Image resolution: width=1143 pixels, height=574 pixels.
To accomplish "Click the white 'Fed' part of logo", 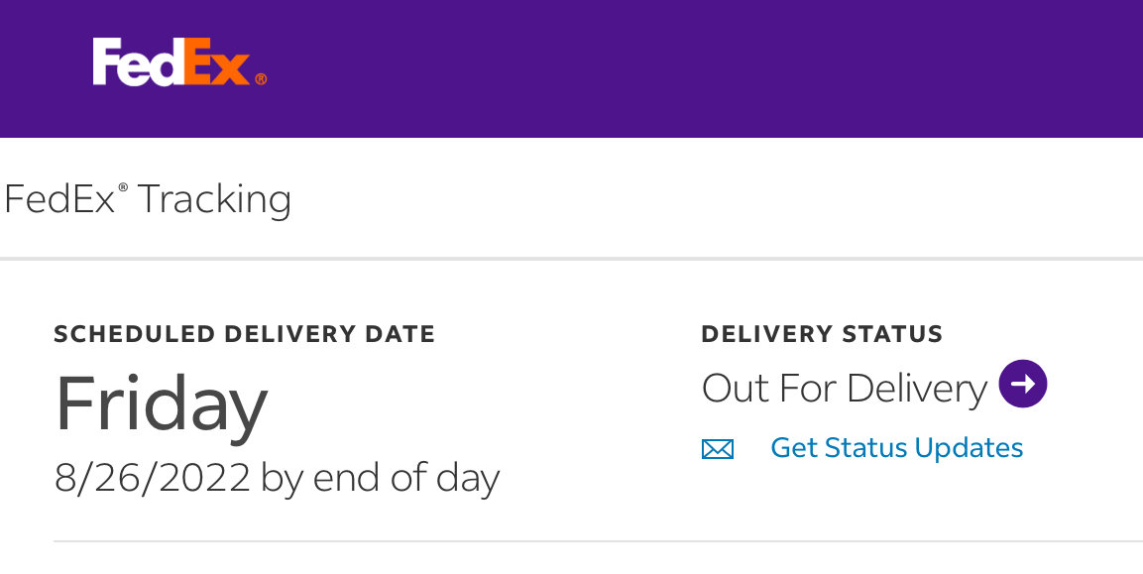I will tap(137, 62).
